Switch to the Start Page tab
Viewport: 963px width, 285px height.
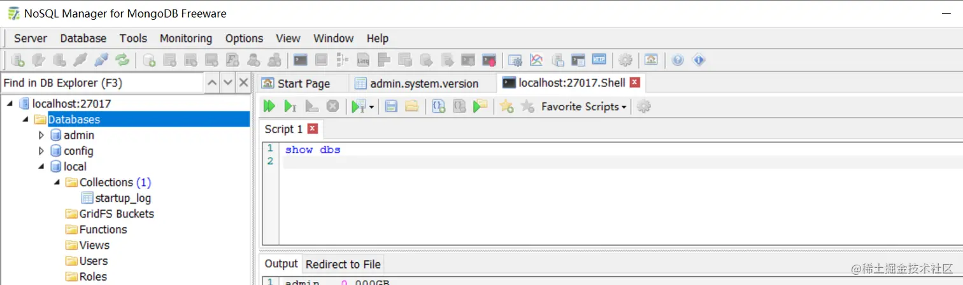click(303, 83)
